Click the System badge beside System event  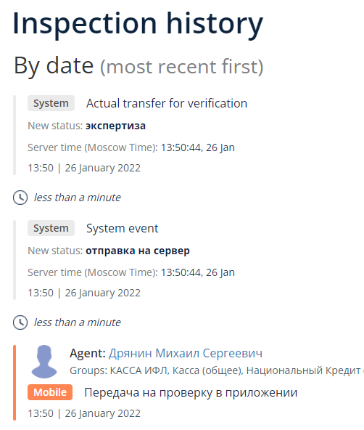tap(51, 228)
